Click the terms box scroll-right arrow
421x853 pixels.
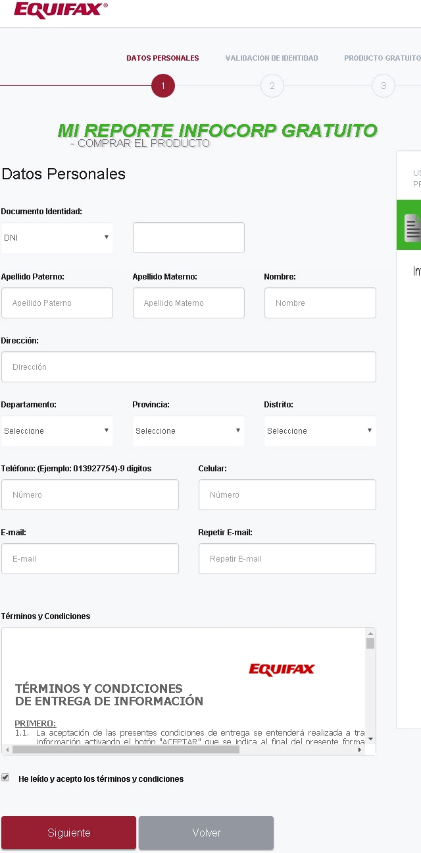[360, 750]
